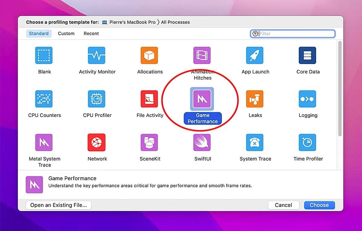Open the All Processes target selector
362x231 pixels.
175,22
